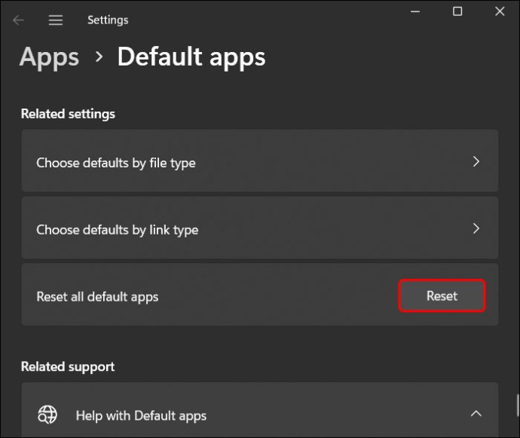The height and width of the screenshot is (438, 520).
Task: Click the globe help icon
Action: 47,415
